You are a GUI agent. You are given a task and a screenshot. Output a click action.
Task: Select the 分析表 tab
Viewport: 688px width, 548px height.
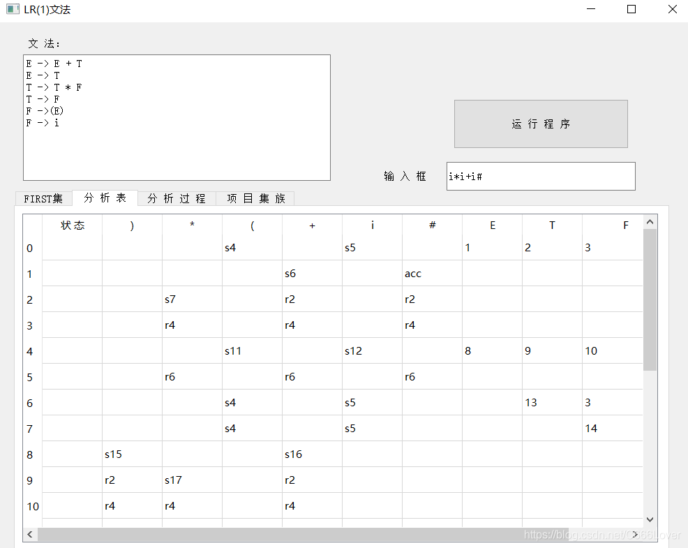tap(105, 198)
